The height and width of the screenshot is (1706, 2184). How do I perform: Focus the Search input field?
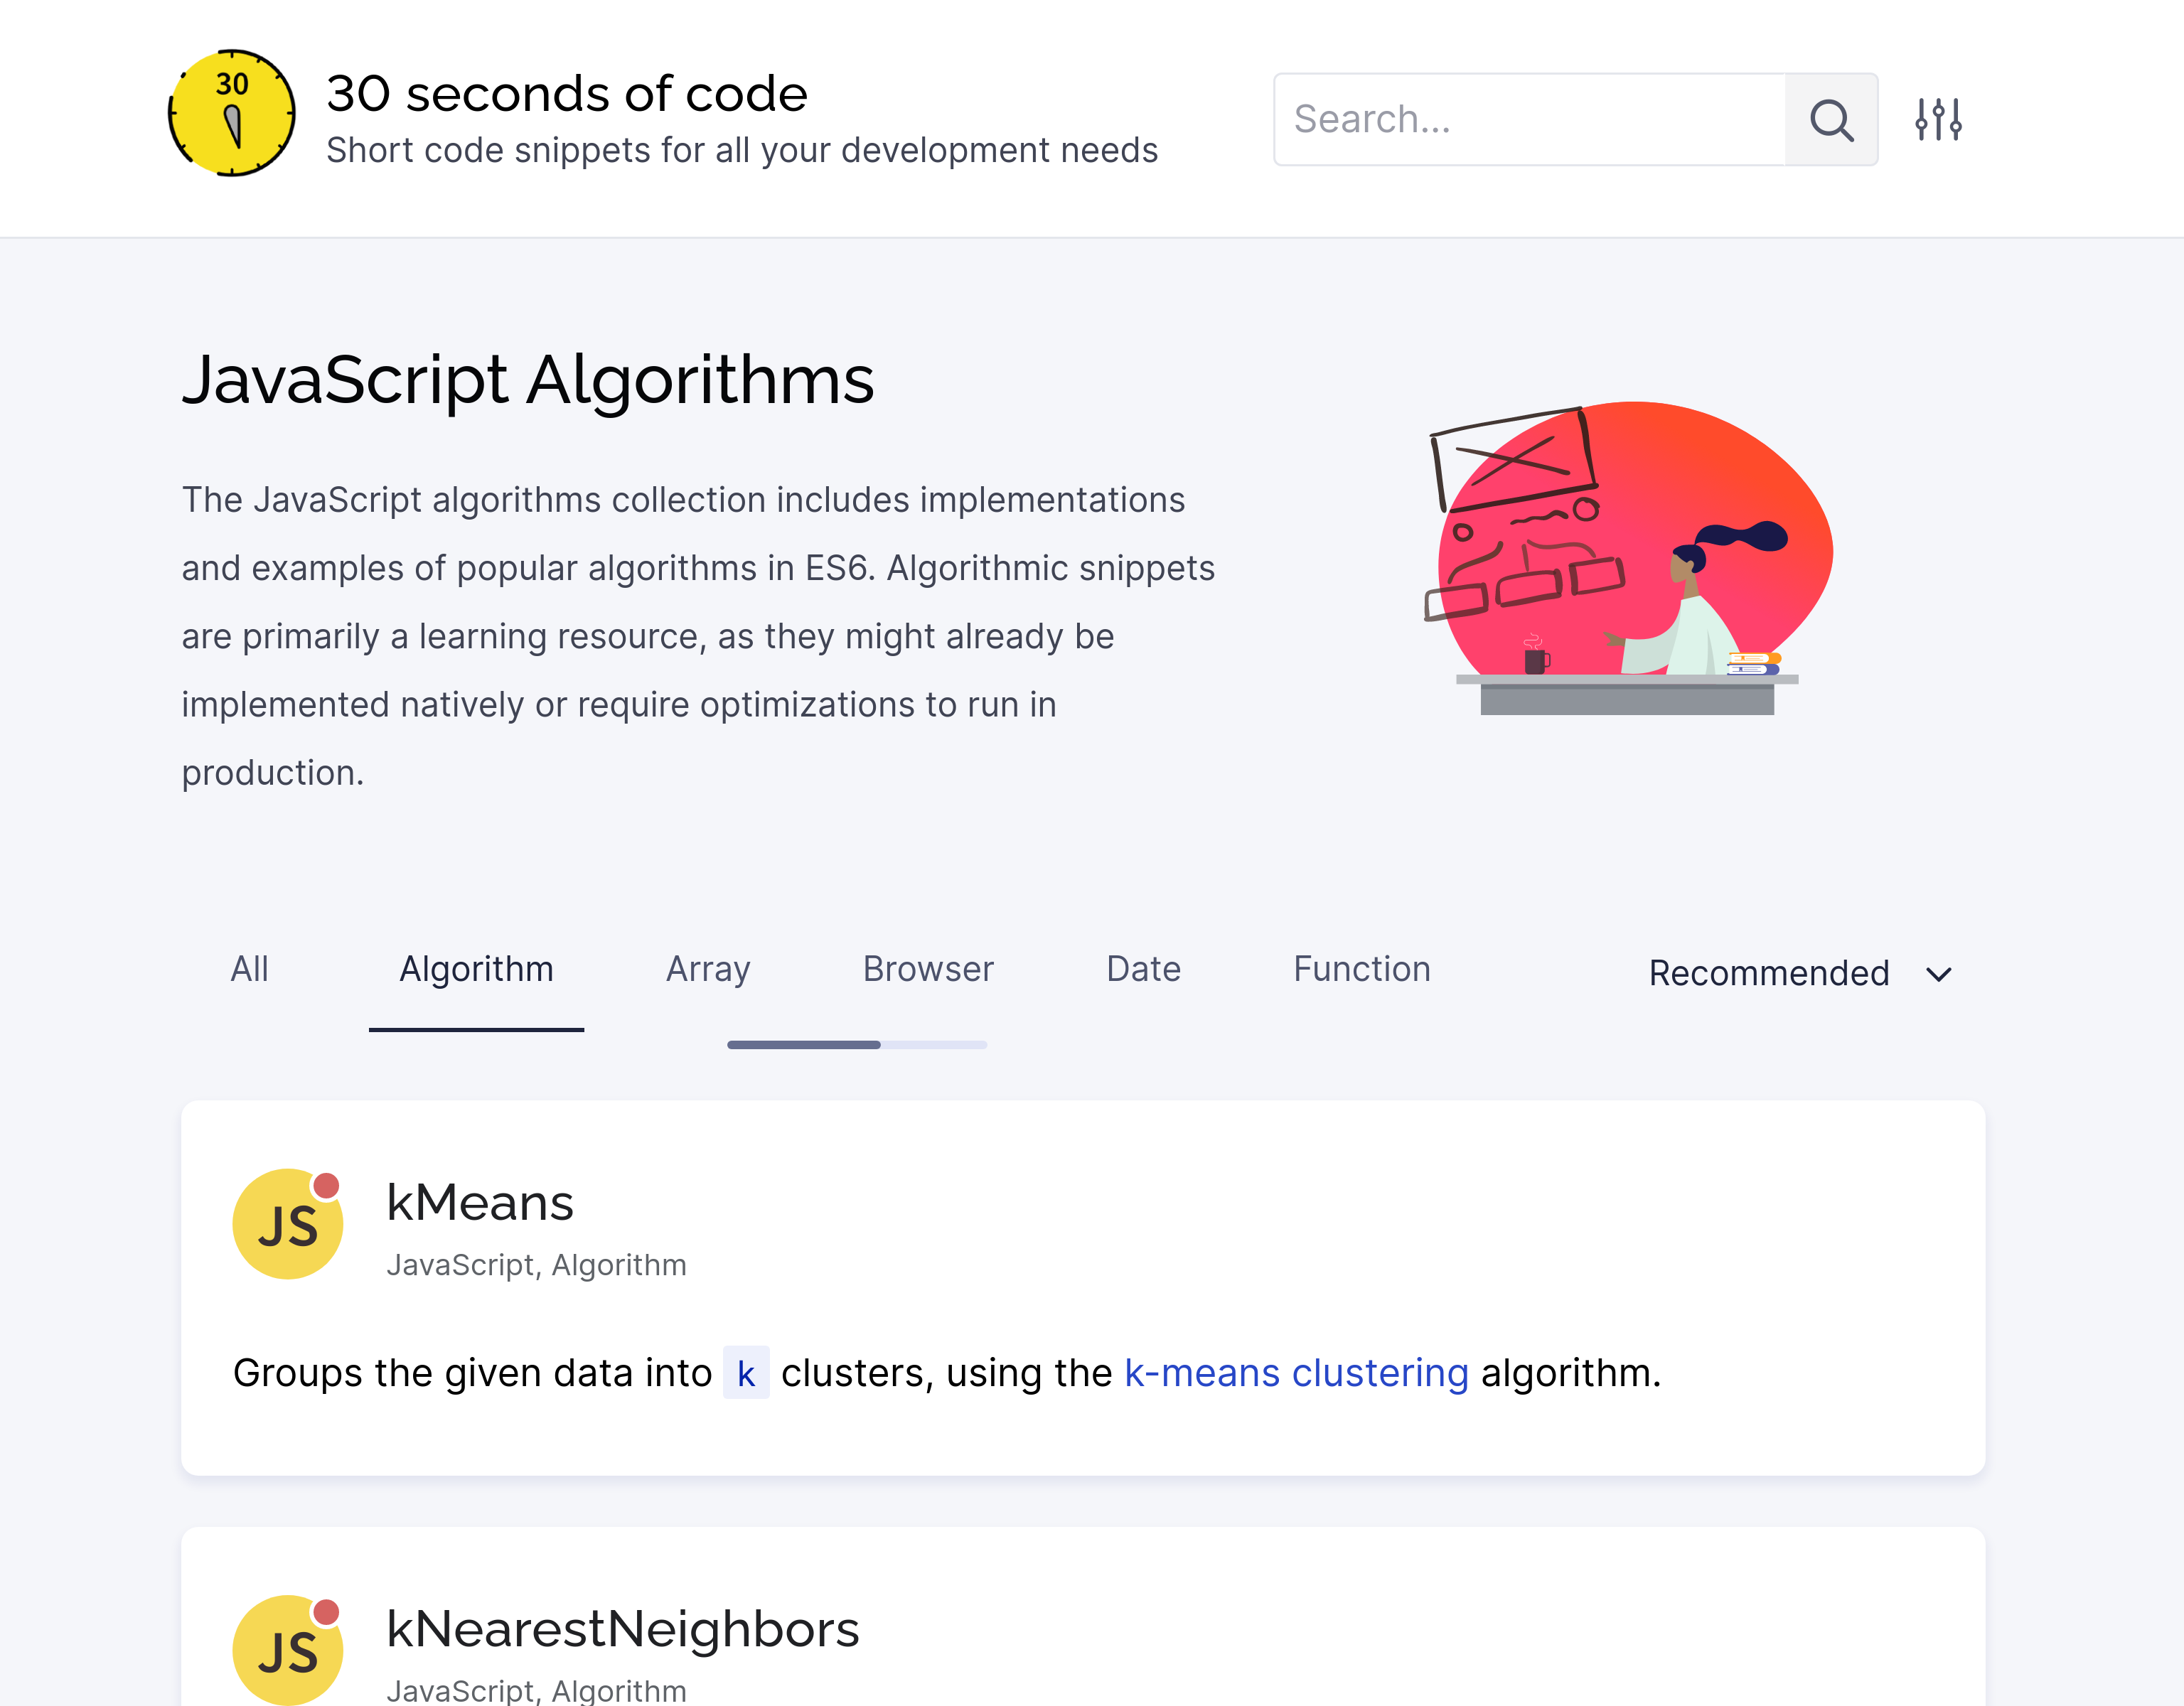coord(1530,119)
